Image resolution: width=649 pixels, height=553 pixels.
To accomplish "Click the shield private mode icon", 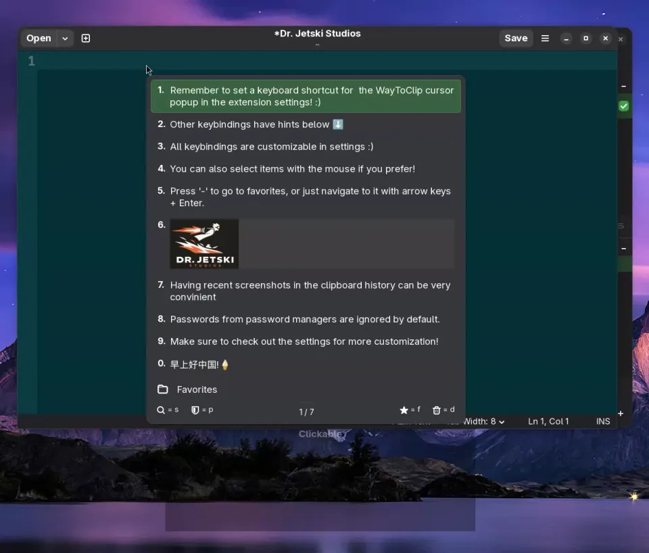I will pyautogui.click(x=195, y=410).
